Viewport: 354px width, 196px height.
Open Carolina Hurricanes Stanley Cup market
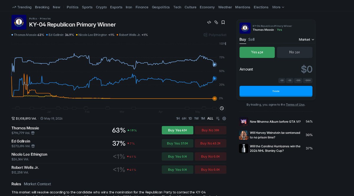tap(275, 148)
